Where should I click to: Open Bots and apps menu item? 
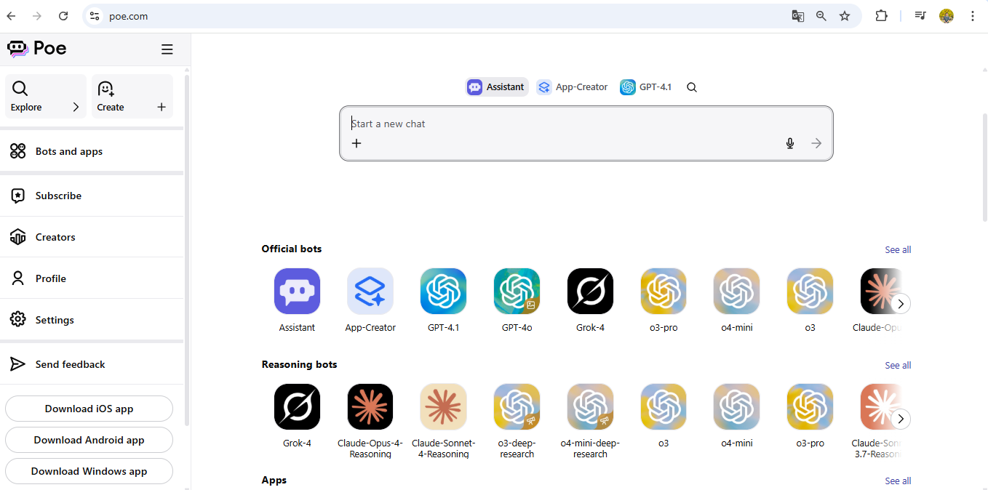click(x=92, y=151)
